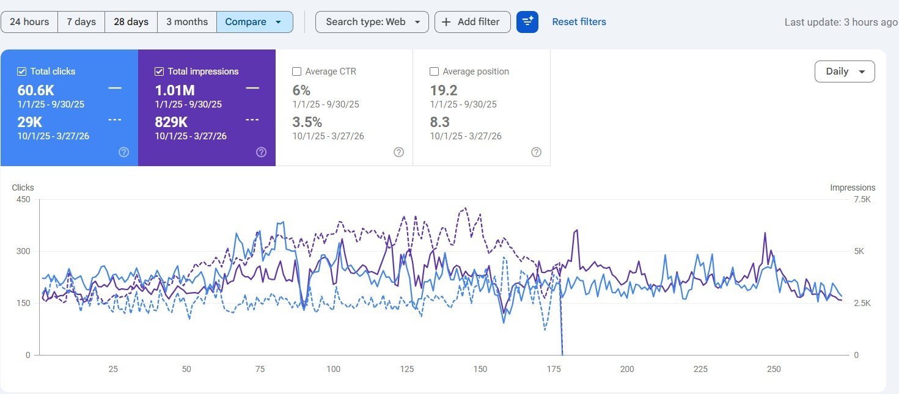Click the blue filter settings icon

tap(527, 22)
